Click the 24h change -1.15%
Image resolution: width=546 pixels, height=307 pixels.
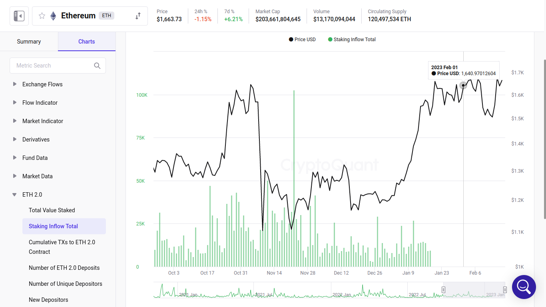point(203,19)
